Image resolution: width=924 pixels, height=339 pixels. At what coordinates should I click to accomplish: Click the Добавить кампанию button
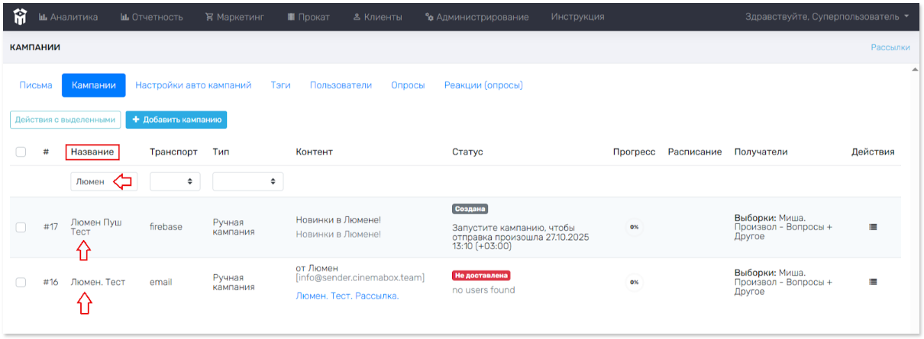[x=176, y=120]
